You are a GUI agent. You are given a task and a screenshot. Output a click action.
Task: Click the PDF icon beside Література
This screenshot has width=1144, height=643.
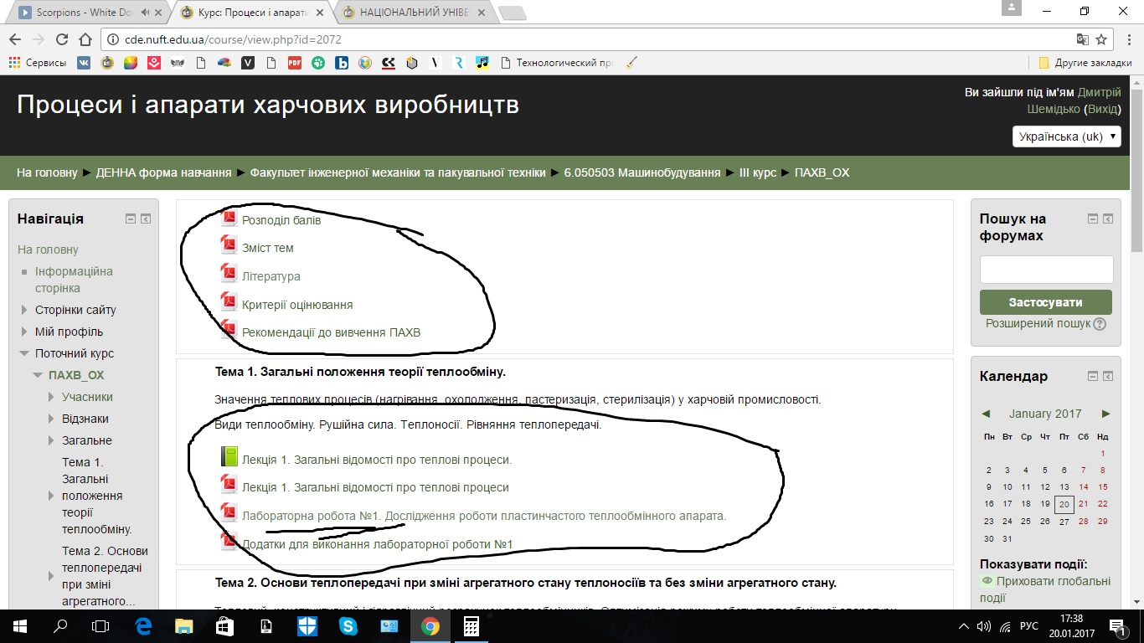229,275
